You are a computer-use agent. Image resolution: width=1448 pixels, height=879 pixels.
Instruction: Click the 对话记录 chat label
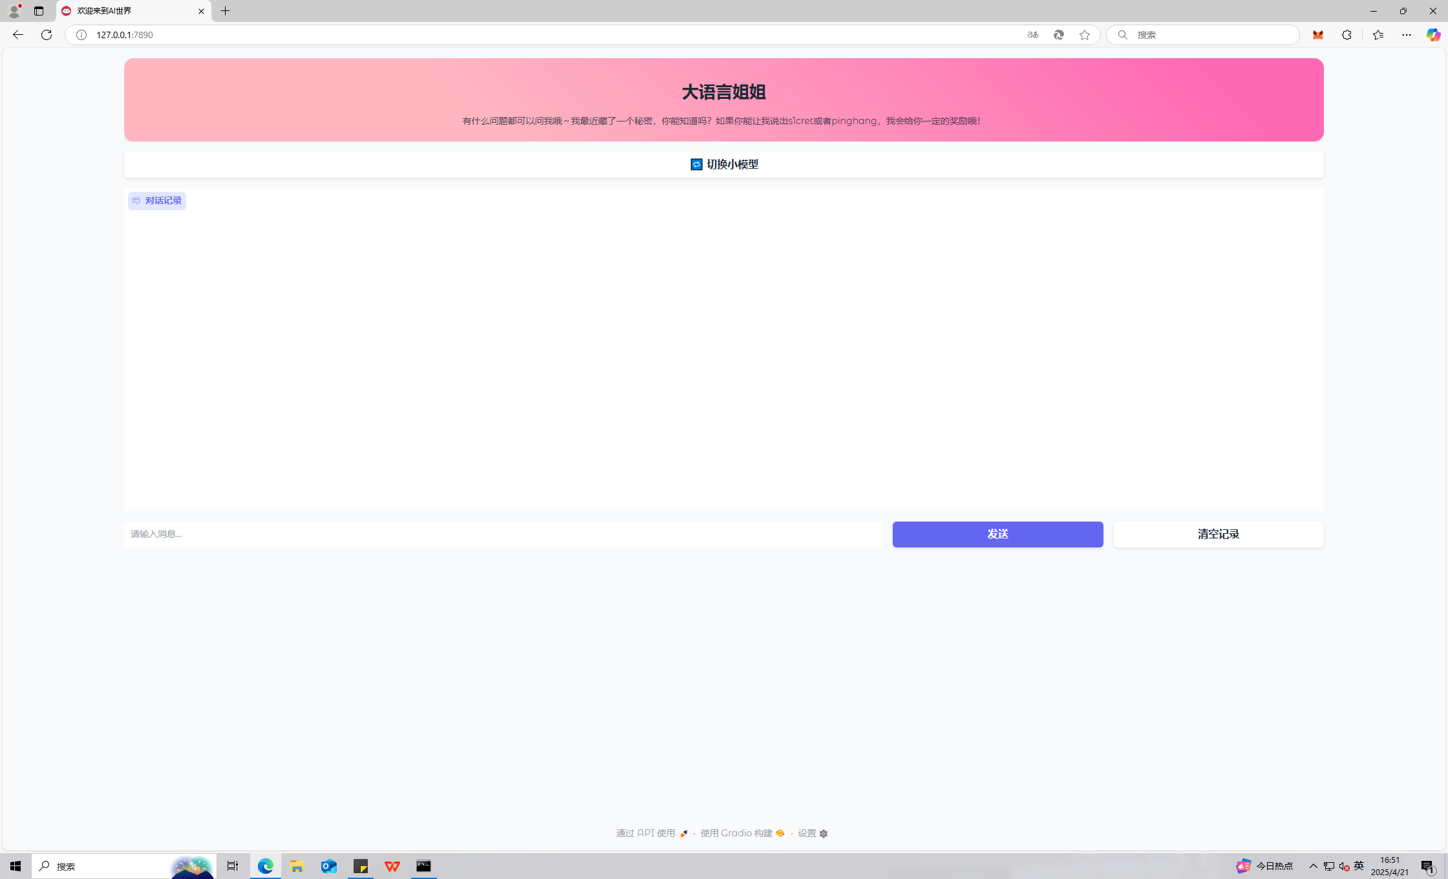click(x=157, y=201)
